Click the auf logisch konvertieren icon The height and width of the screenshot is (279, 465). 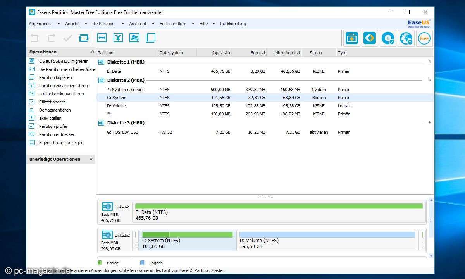pos(32,93)
